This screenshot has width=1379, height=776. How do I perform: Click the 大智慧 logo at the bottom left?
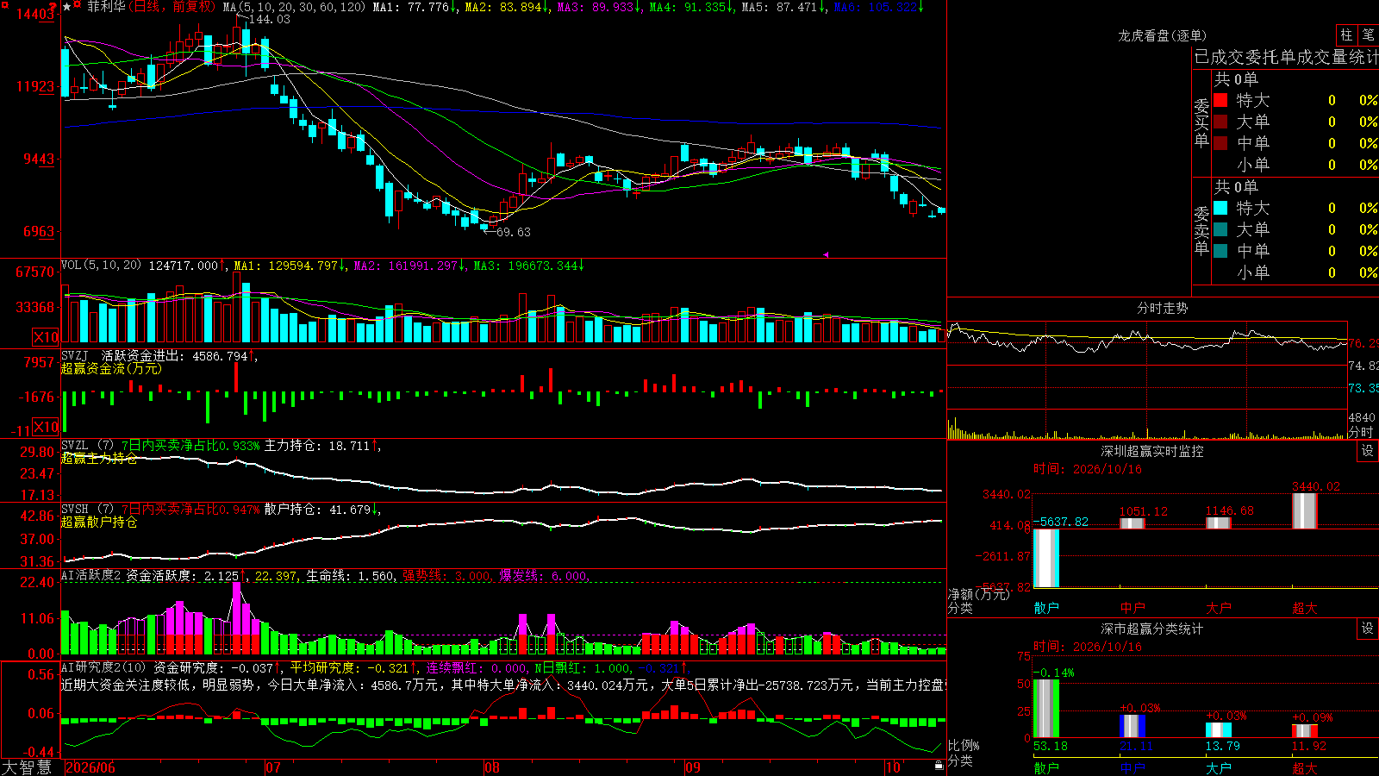(27, 767)
